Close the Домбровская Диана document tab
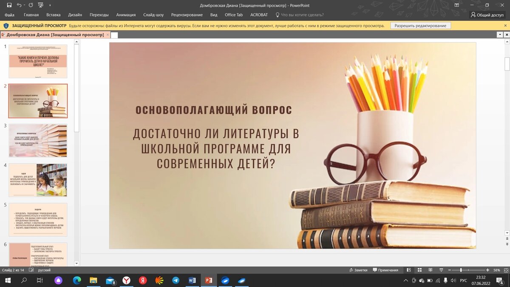The height and width of the screenshot is (287, 510). (108, 34)
